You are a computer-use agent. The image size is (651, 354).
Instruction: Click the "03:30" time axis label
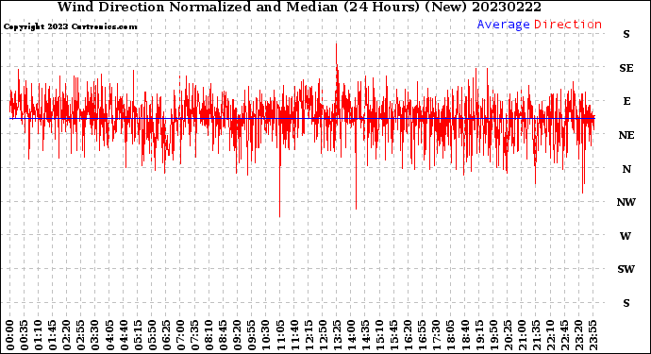pyautogui.click(x=95, y=335)
